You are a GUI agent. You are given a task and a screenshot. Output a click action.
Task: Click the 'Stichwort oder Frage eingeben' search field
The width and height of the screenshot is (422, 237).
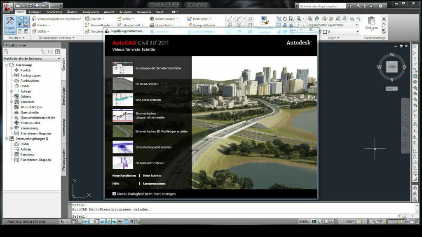[322, 6]
